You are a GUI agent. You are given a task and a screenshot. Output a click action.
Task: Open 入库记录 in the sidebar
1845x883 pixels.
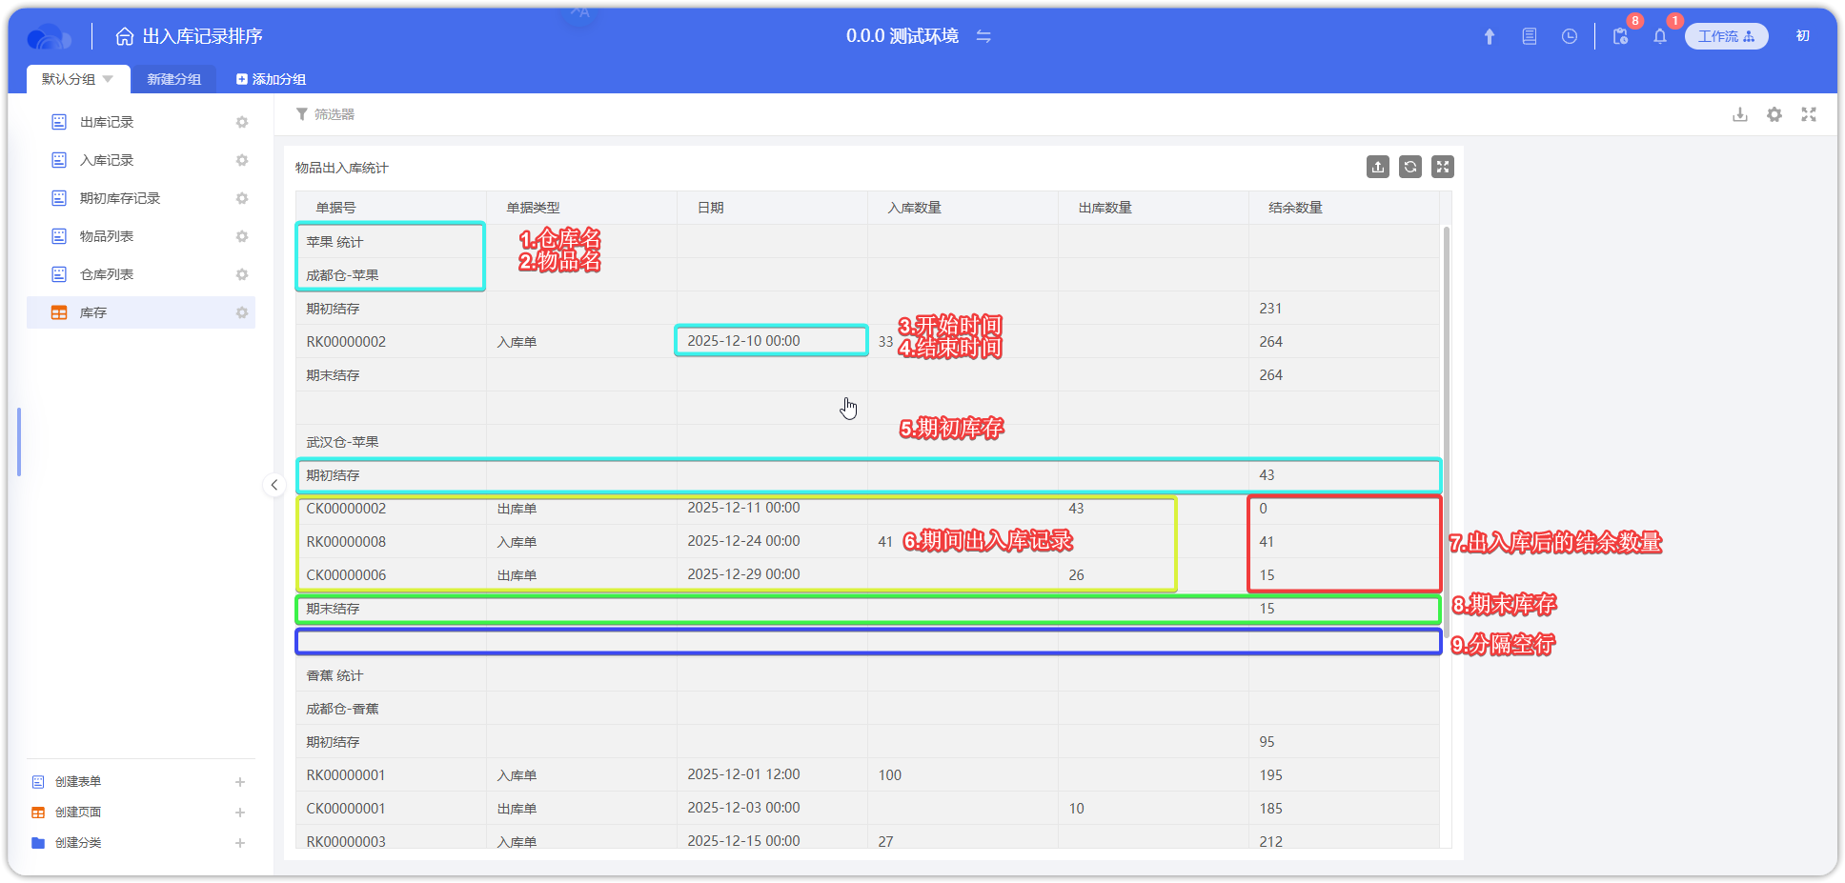(107, 160)
